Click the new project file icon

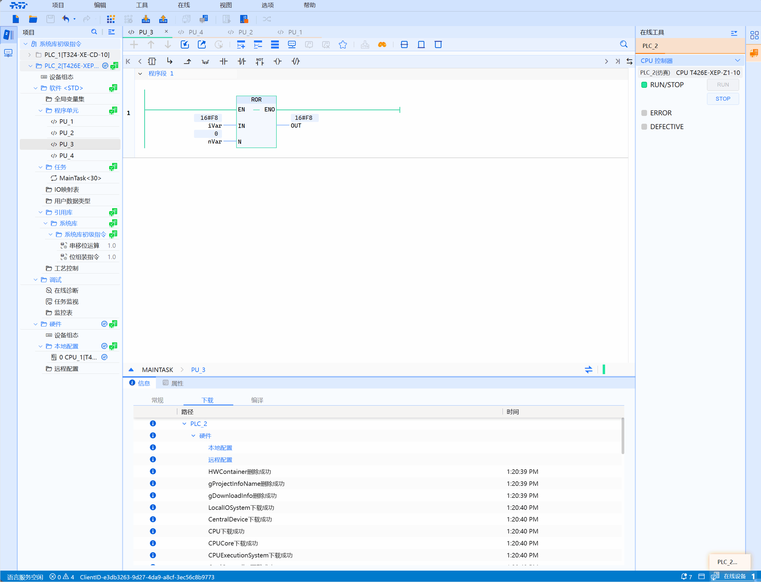pos(16,19)
